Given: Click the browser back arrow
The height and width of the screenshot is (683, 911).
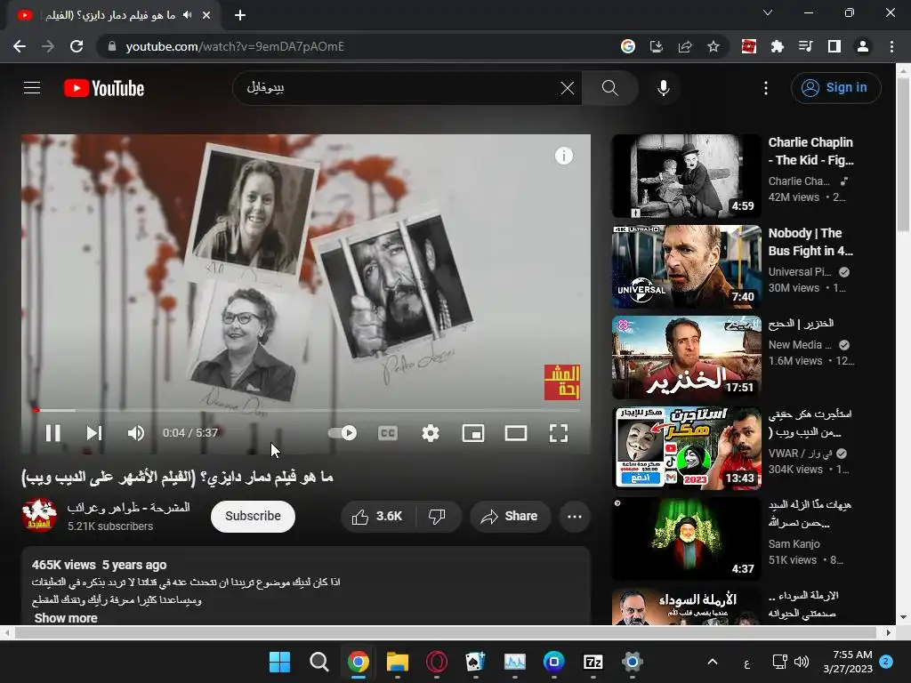Looking at the screenshot, I should point(20,46).
